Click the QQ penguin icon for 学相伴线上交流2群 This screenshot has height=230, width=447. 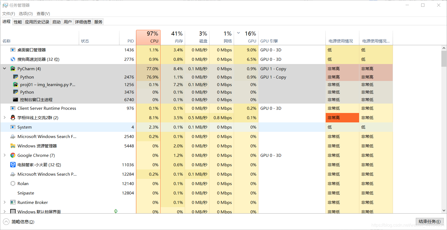(13, 118)
